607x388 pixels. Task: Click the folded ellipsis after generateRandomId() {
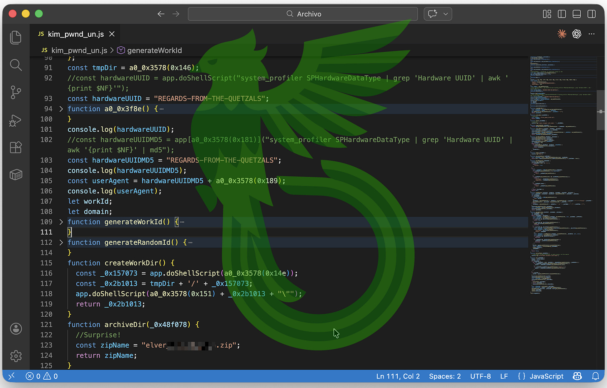click(191, 243)
